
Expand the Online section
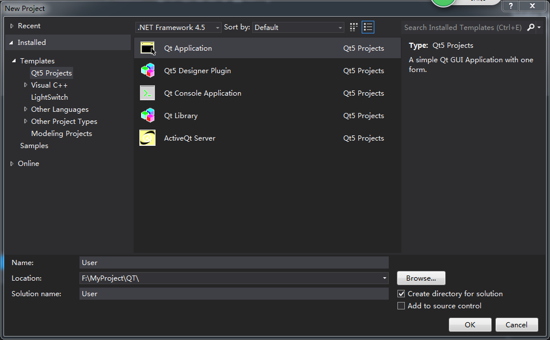[13, 164]
